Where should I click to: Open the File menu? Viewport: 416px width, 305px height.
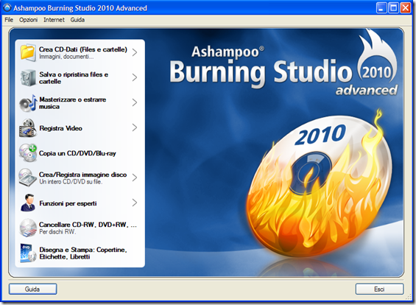click(9, 20)
